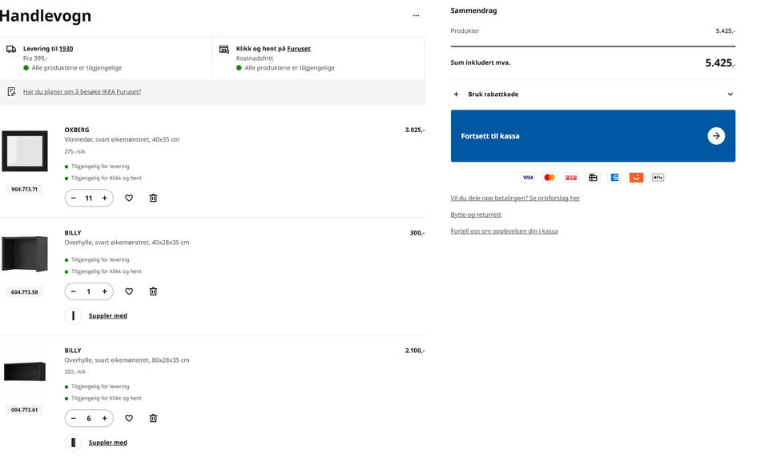This screenshot has width=769, height=466.
Task: Click the Klikk og hent store icon
Action: pyautogui.click(x=224, y=49)
